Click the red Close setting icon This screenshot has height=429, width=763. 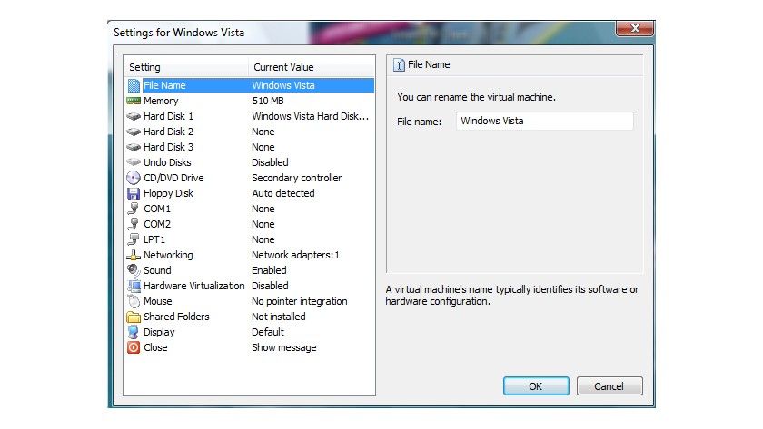click(x=134, y=347)
